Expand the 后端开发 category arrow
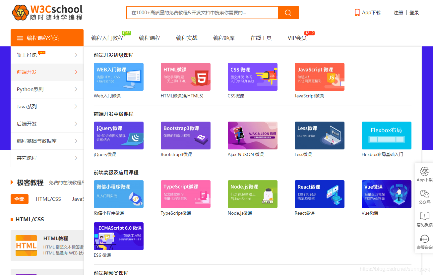The width and height of the screenshot is (433, 275). point(76,124)
